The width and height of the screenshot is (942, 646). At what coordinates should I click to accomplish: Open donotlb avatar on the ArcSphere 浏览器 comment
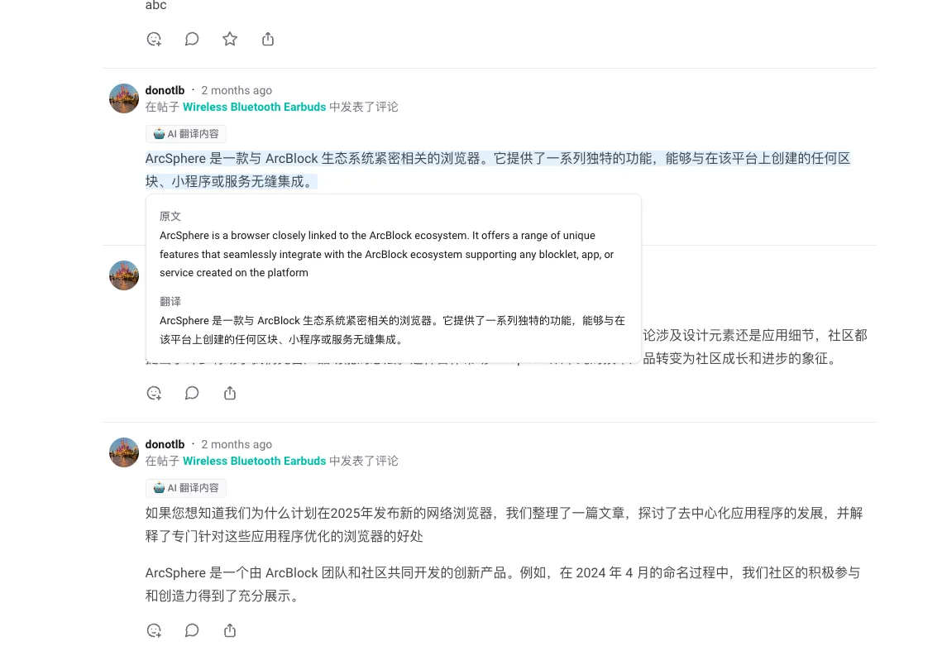(x=124, y=98)
